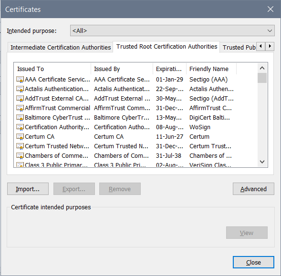The image size is (281, 276).
Task: Click "Certum CA" in Issued By column
Action: [109, 136]
